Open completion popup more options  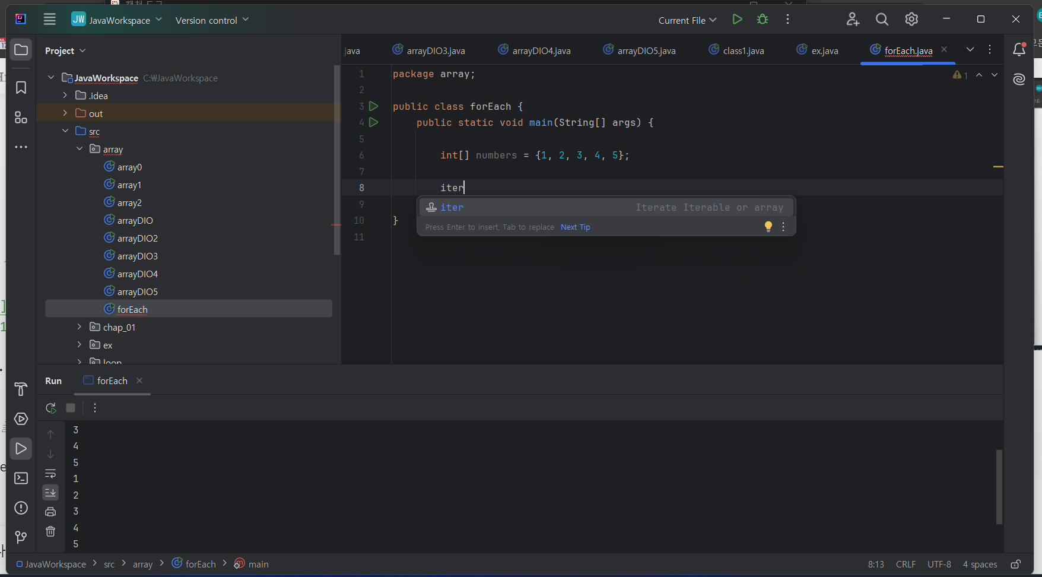(x=783, y=227)
